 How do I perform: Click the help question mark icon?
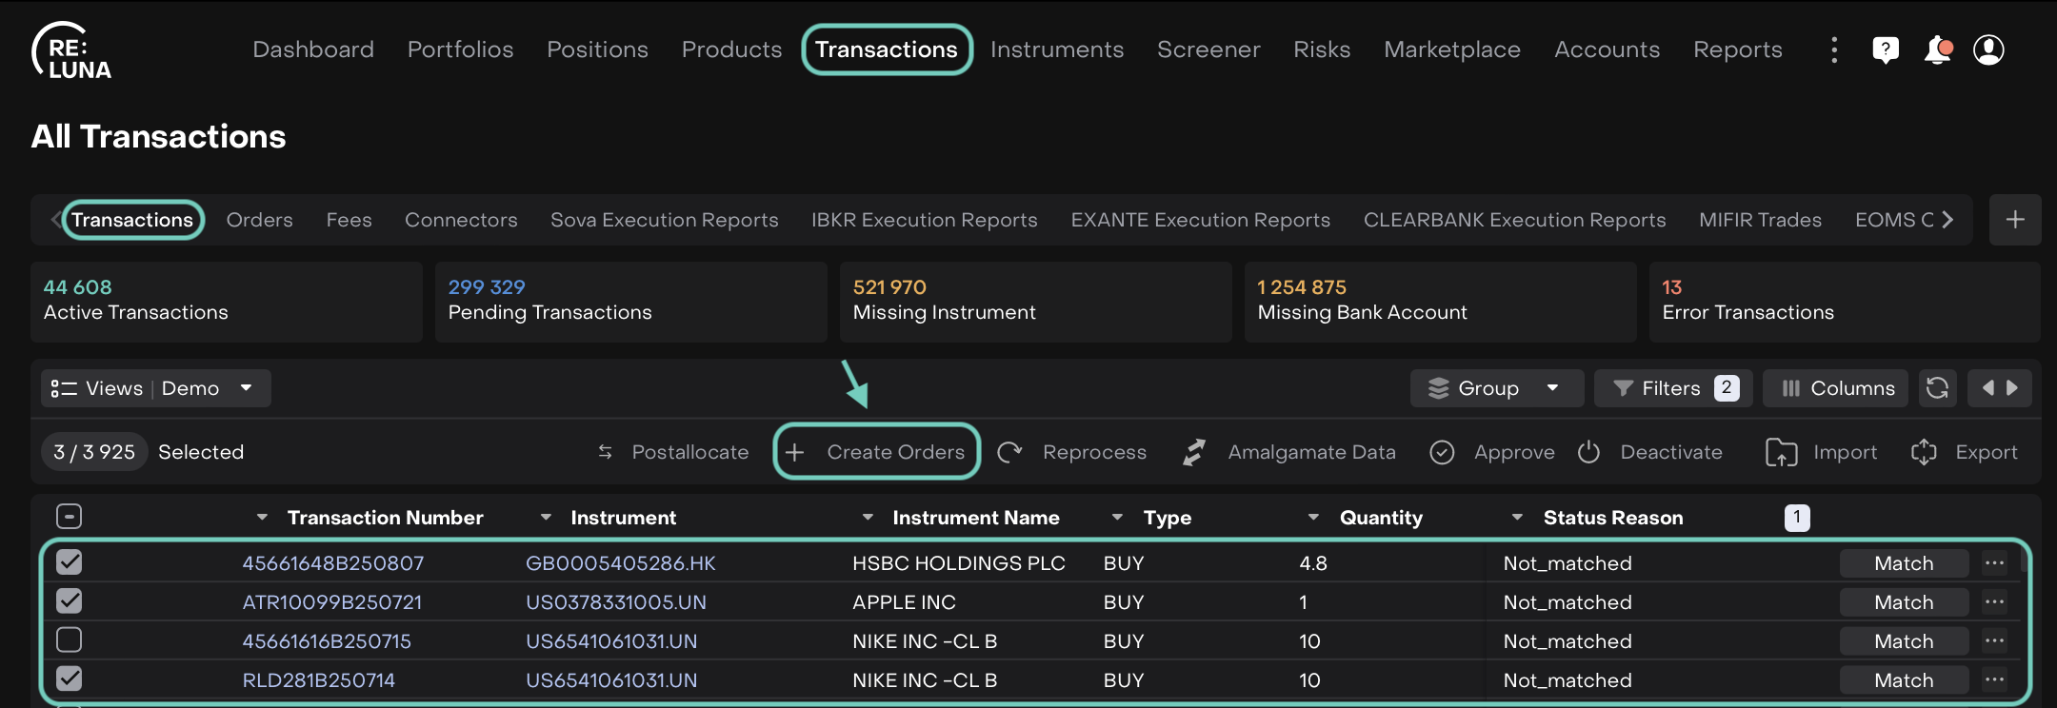1885,49
